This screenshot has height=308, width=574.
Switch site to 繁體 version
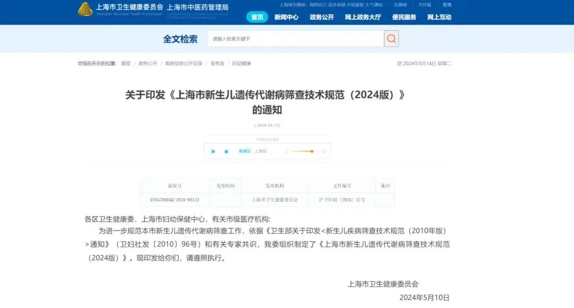[x=447, y=5]
